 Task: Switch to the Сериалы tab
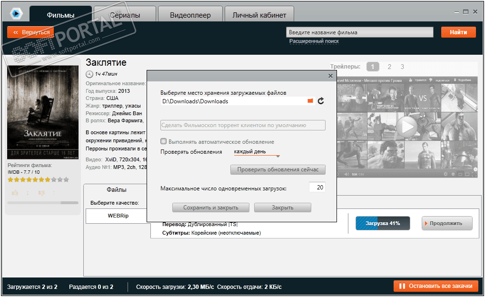point(125,15)
